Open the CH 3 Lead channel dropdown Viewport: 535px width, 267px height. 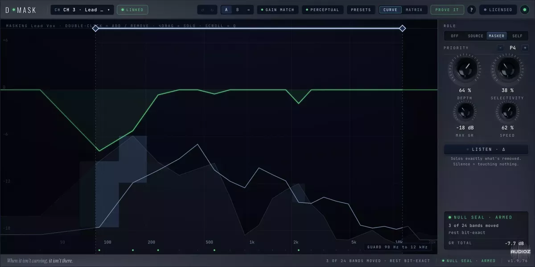[x=82, y=10]
